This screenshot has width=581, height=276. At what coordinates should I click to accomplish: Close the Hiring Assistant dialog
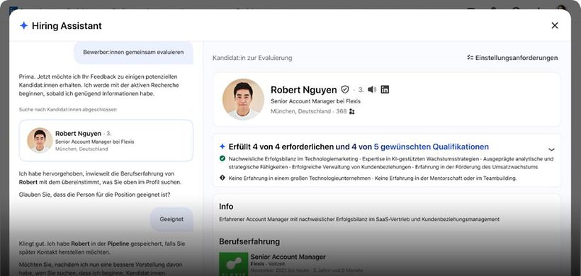(x=554, y=25)
